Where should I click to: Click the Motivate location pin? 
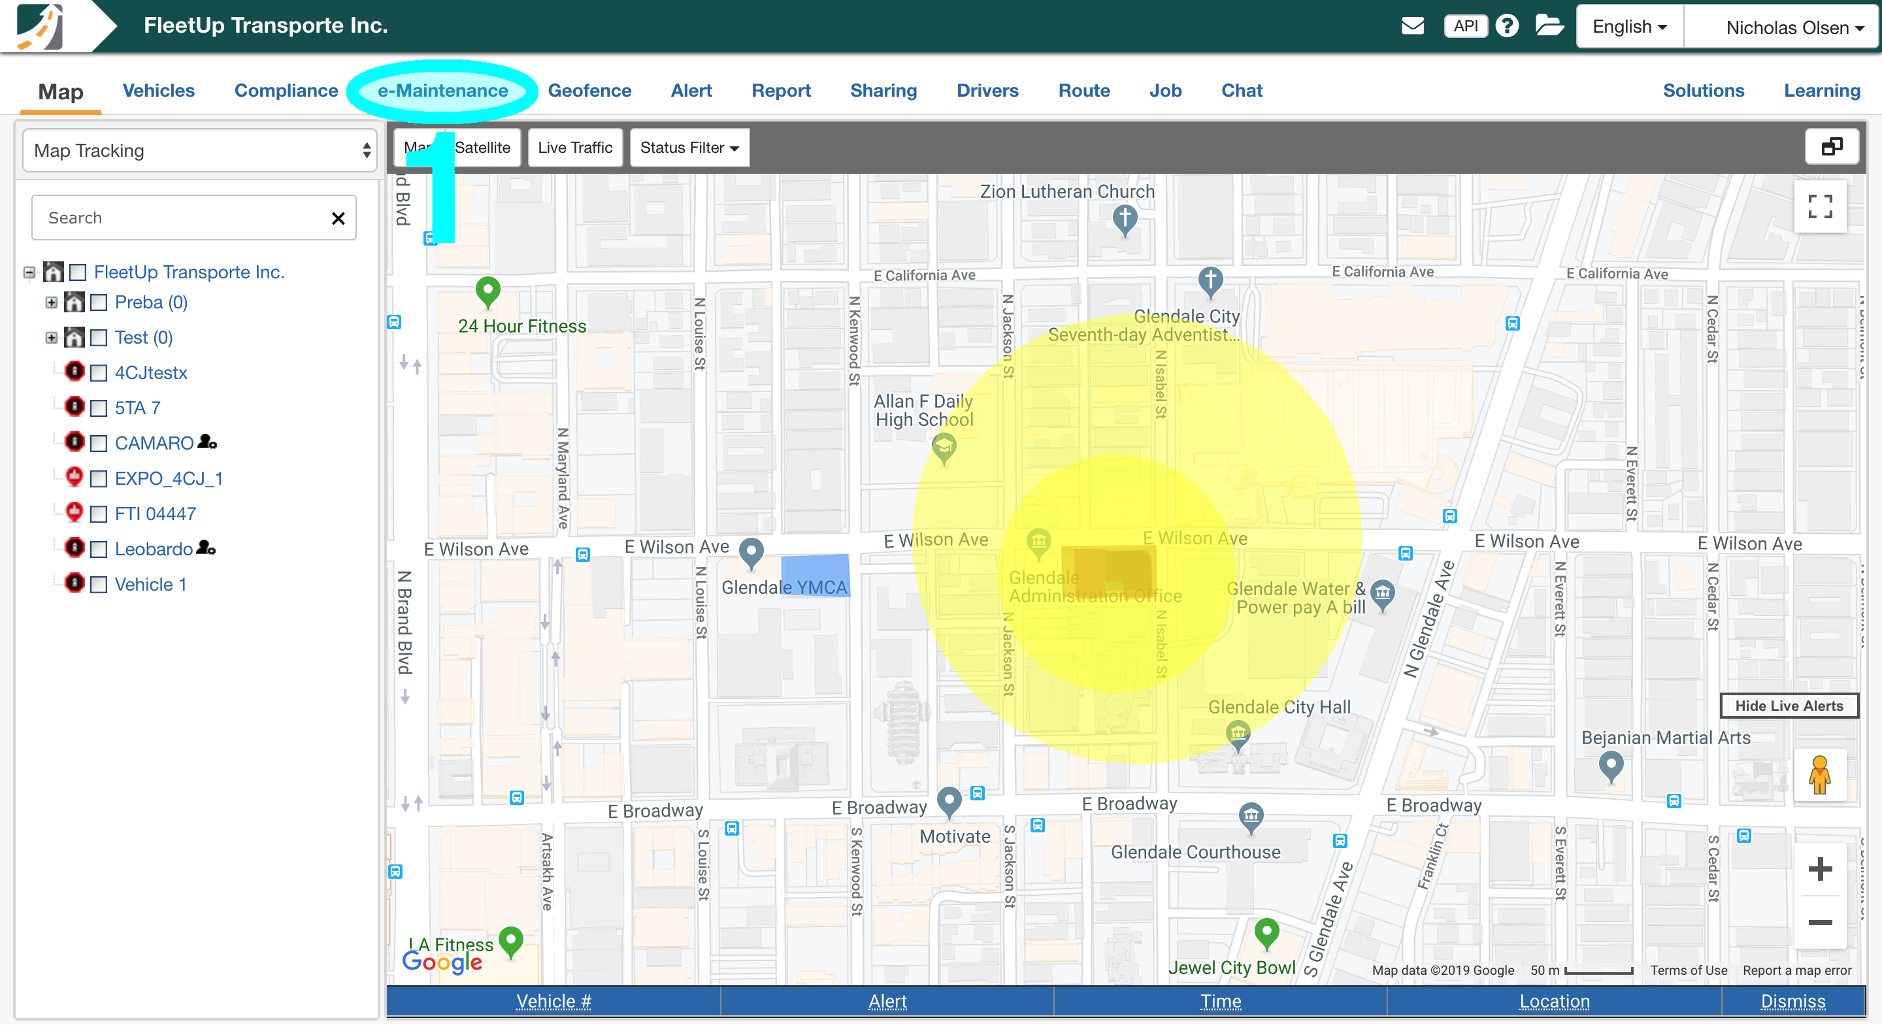pos(948,804)
